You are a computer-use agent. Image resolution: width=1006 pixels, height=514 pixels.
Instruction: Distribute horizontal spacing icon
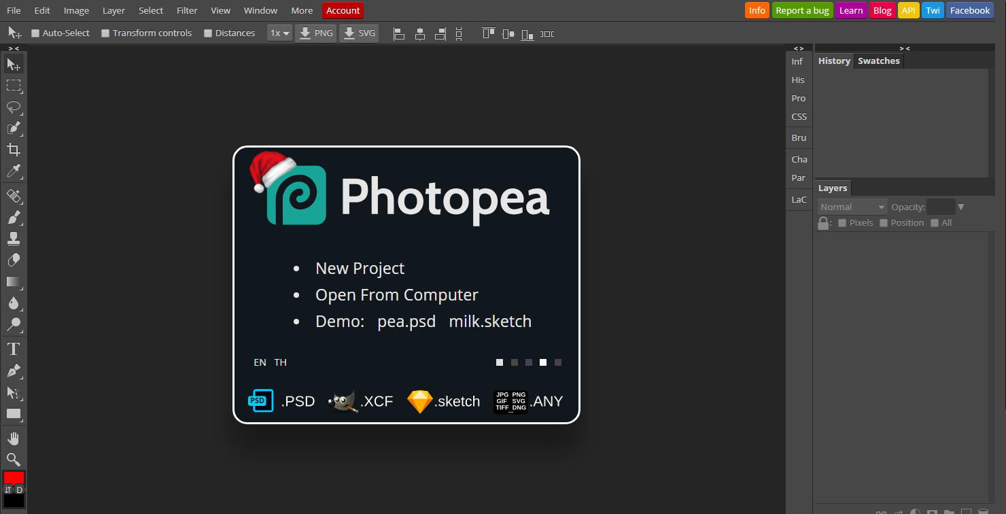[x=547, y=33]
